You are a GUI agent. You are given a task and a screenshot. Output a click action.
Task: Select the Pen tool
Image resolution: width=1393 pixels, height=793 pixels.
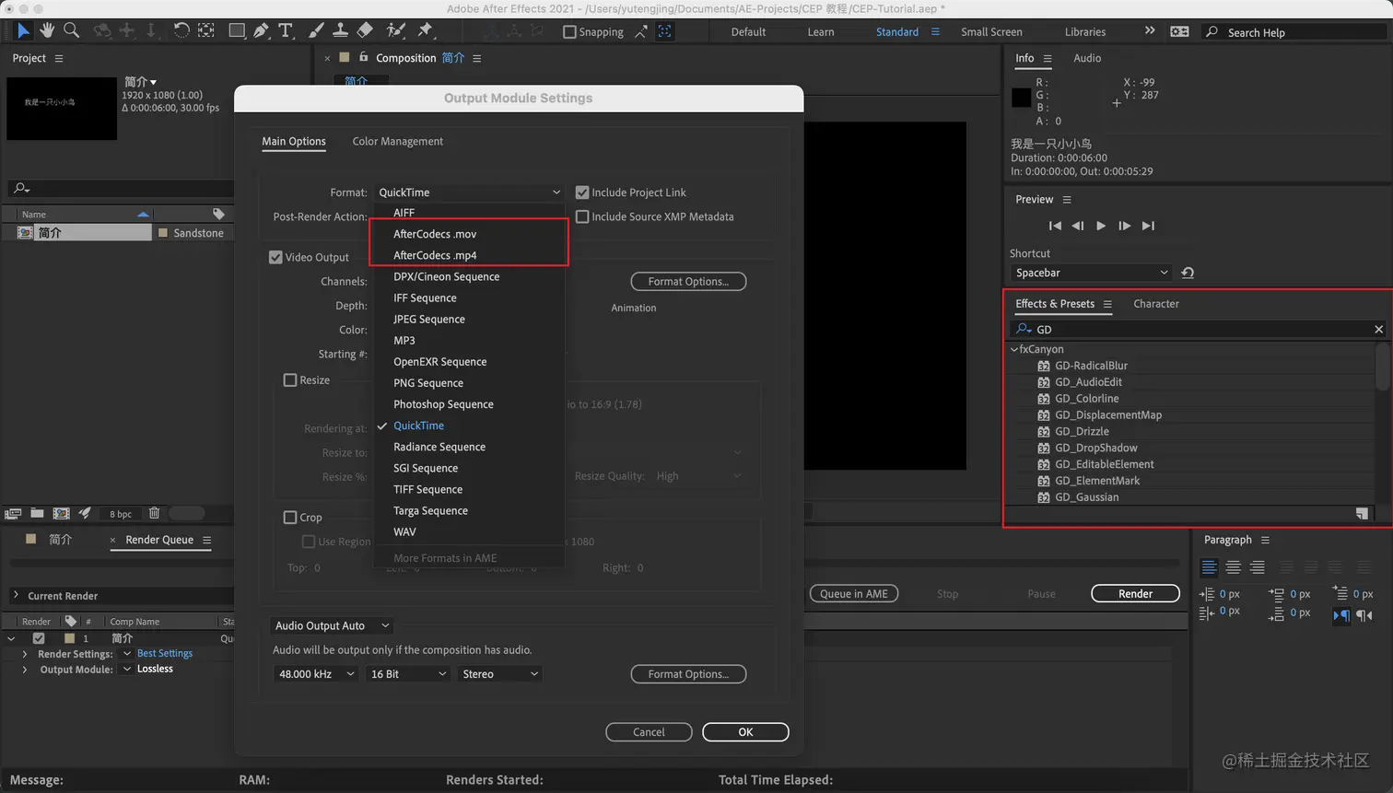[262, 30]
